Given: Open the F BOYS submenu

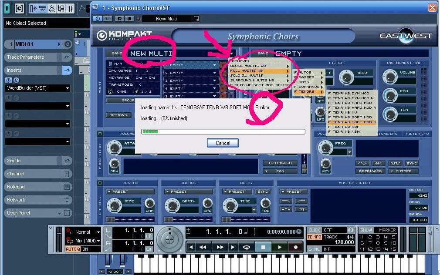Looking at the screenshot, I should pyautogui.click(x=308, y=82).
